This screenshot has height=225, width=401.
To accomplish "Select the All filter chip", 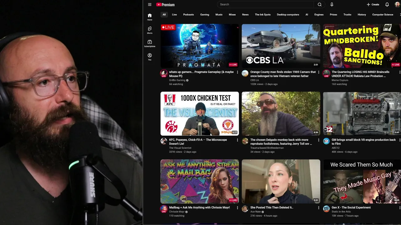I will (164, 15).
